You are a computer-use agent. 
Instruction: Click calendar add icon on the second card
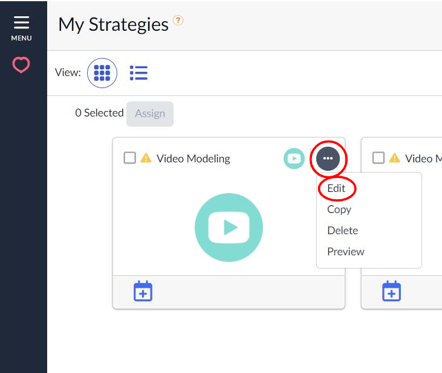(x=392, y=291)
